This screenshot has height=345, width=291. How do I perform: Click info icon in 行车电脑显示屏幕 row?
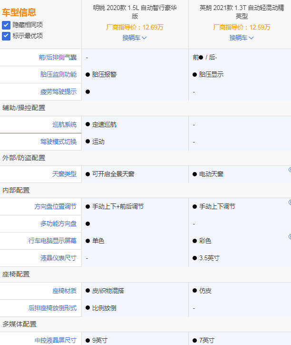[289, 236]
